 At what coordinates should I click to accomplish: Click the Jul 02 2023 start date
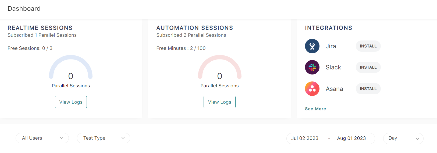[305, 138]
